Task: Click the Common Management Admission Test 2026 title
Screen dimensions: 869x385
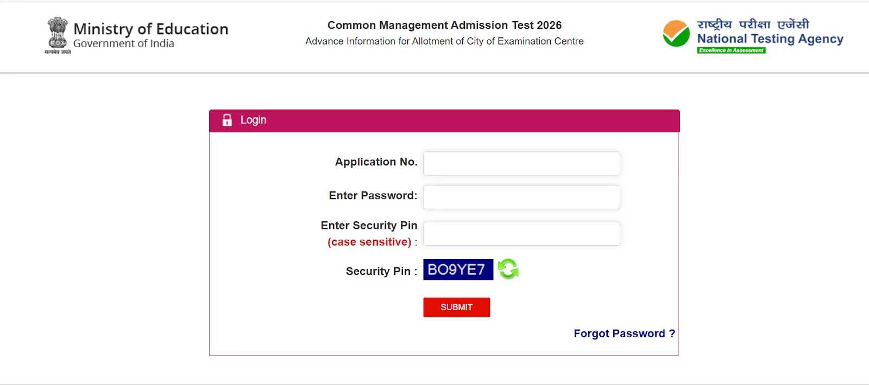Action: click(444, 25)
